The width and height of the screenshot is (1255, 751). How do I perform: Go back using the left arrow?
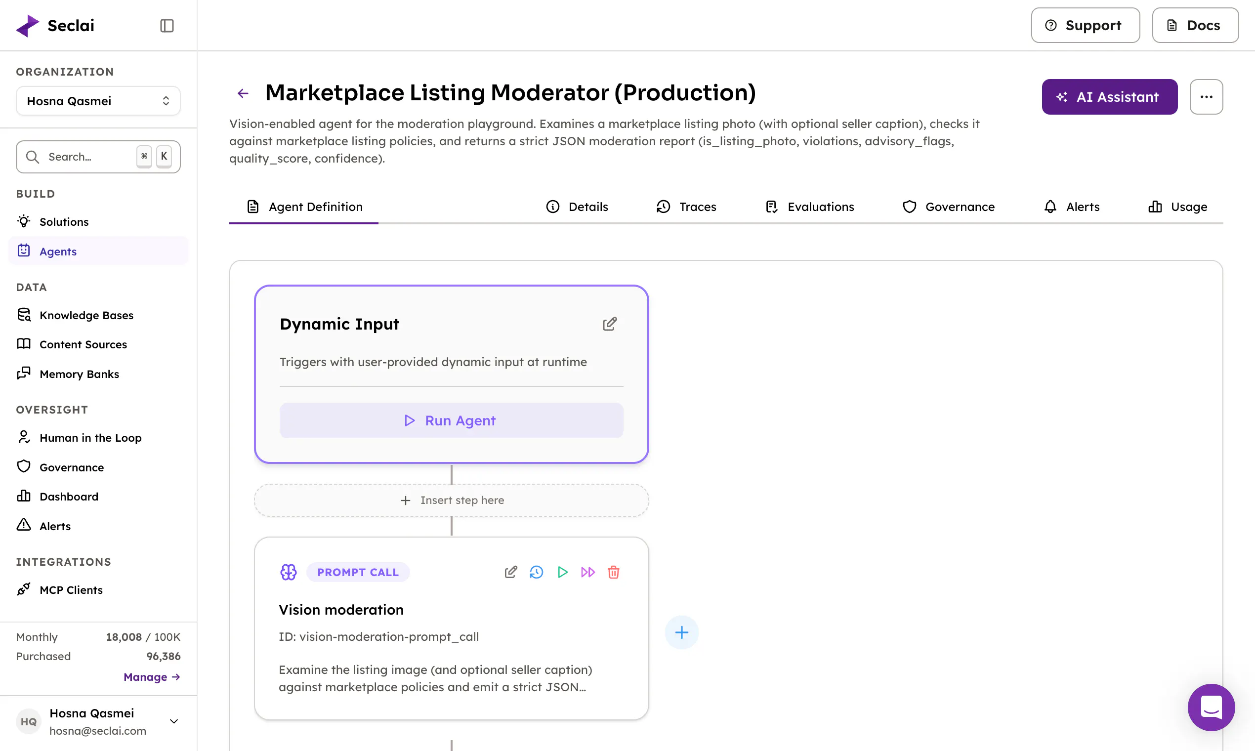[243, 93]
